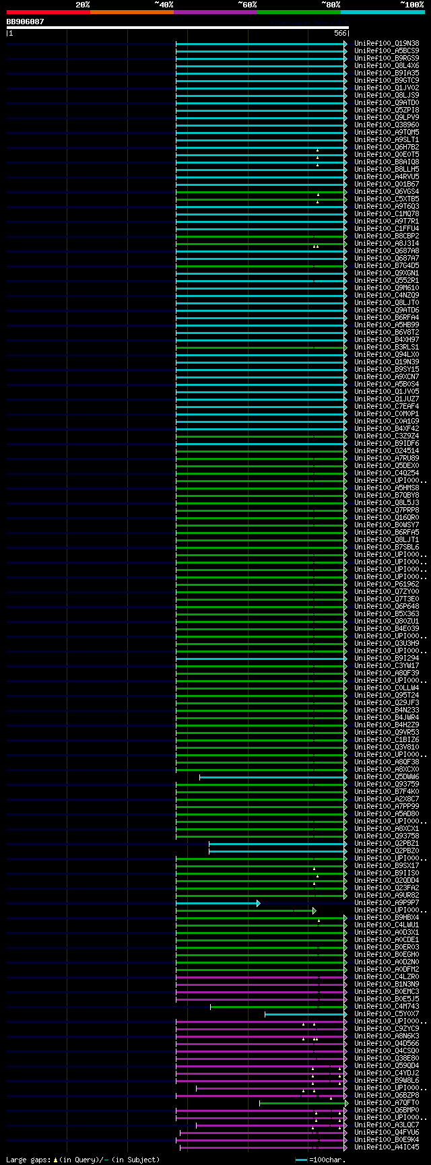Image resolution: width=431 pixels, height=1165 pixels.
Task: Select hit UniRef100_Q8L4X6
Action: pos(387,65)
